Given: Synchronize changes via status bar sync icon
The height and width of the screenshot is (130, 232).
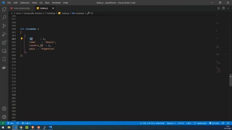Looking at the screenshot, I should 18,123.
